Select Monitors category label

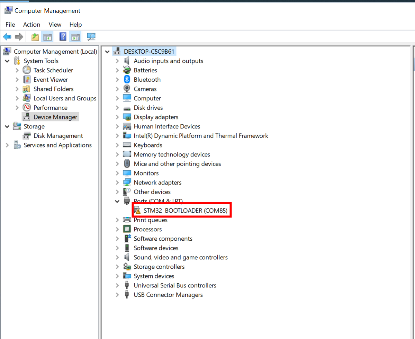pyautogui.click(x=146, y=173)
